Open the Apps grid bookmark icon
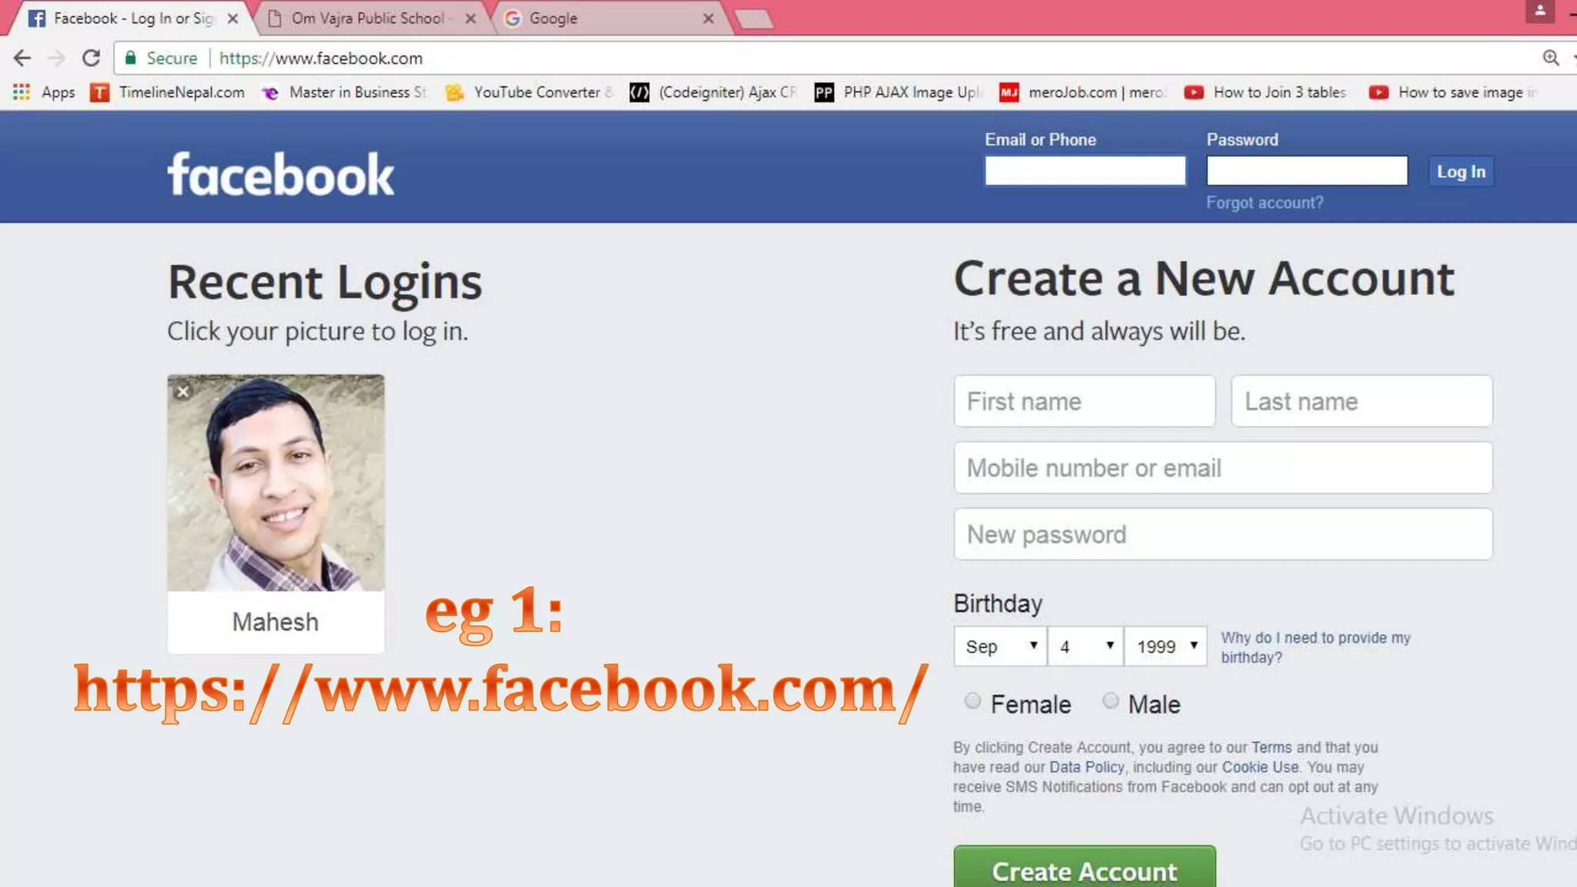Screen dimensions: 1577x887 (22, 92)
